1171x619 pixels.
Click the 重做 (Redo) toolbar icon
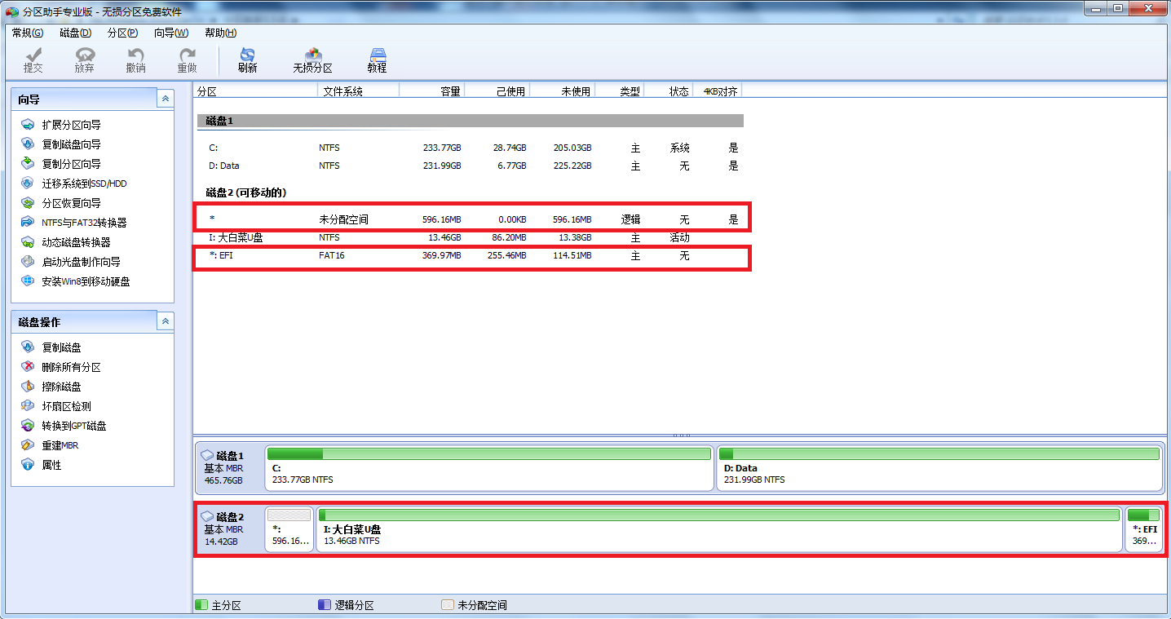pyautogui.click(x=188, y=54)
